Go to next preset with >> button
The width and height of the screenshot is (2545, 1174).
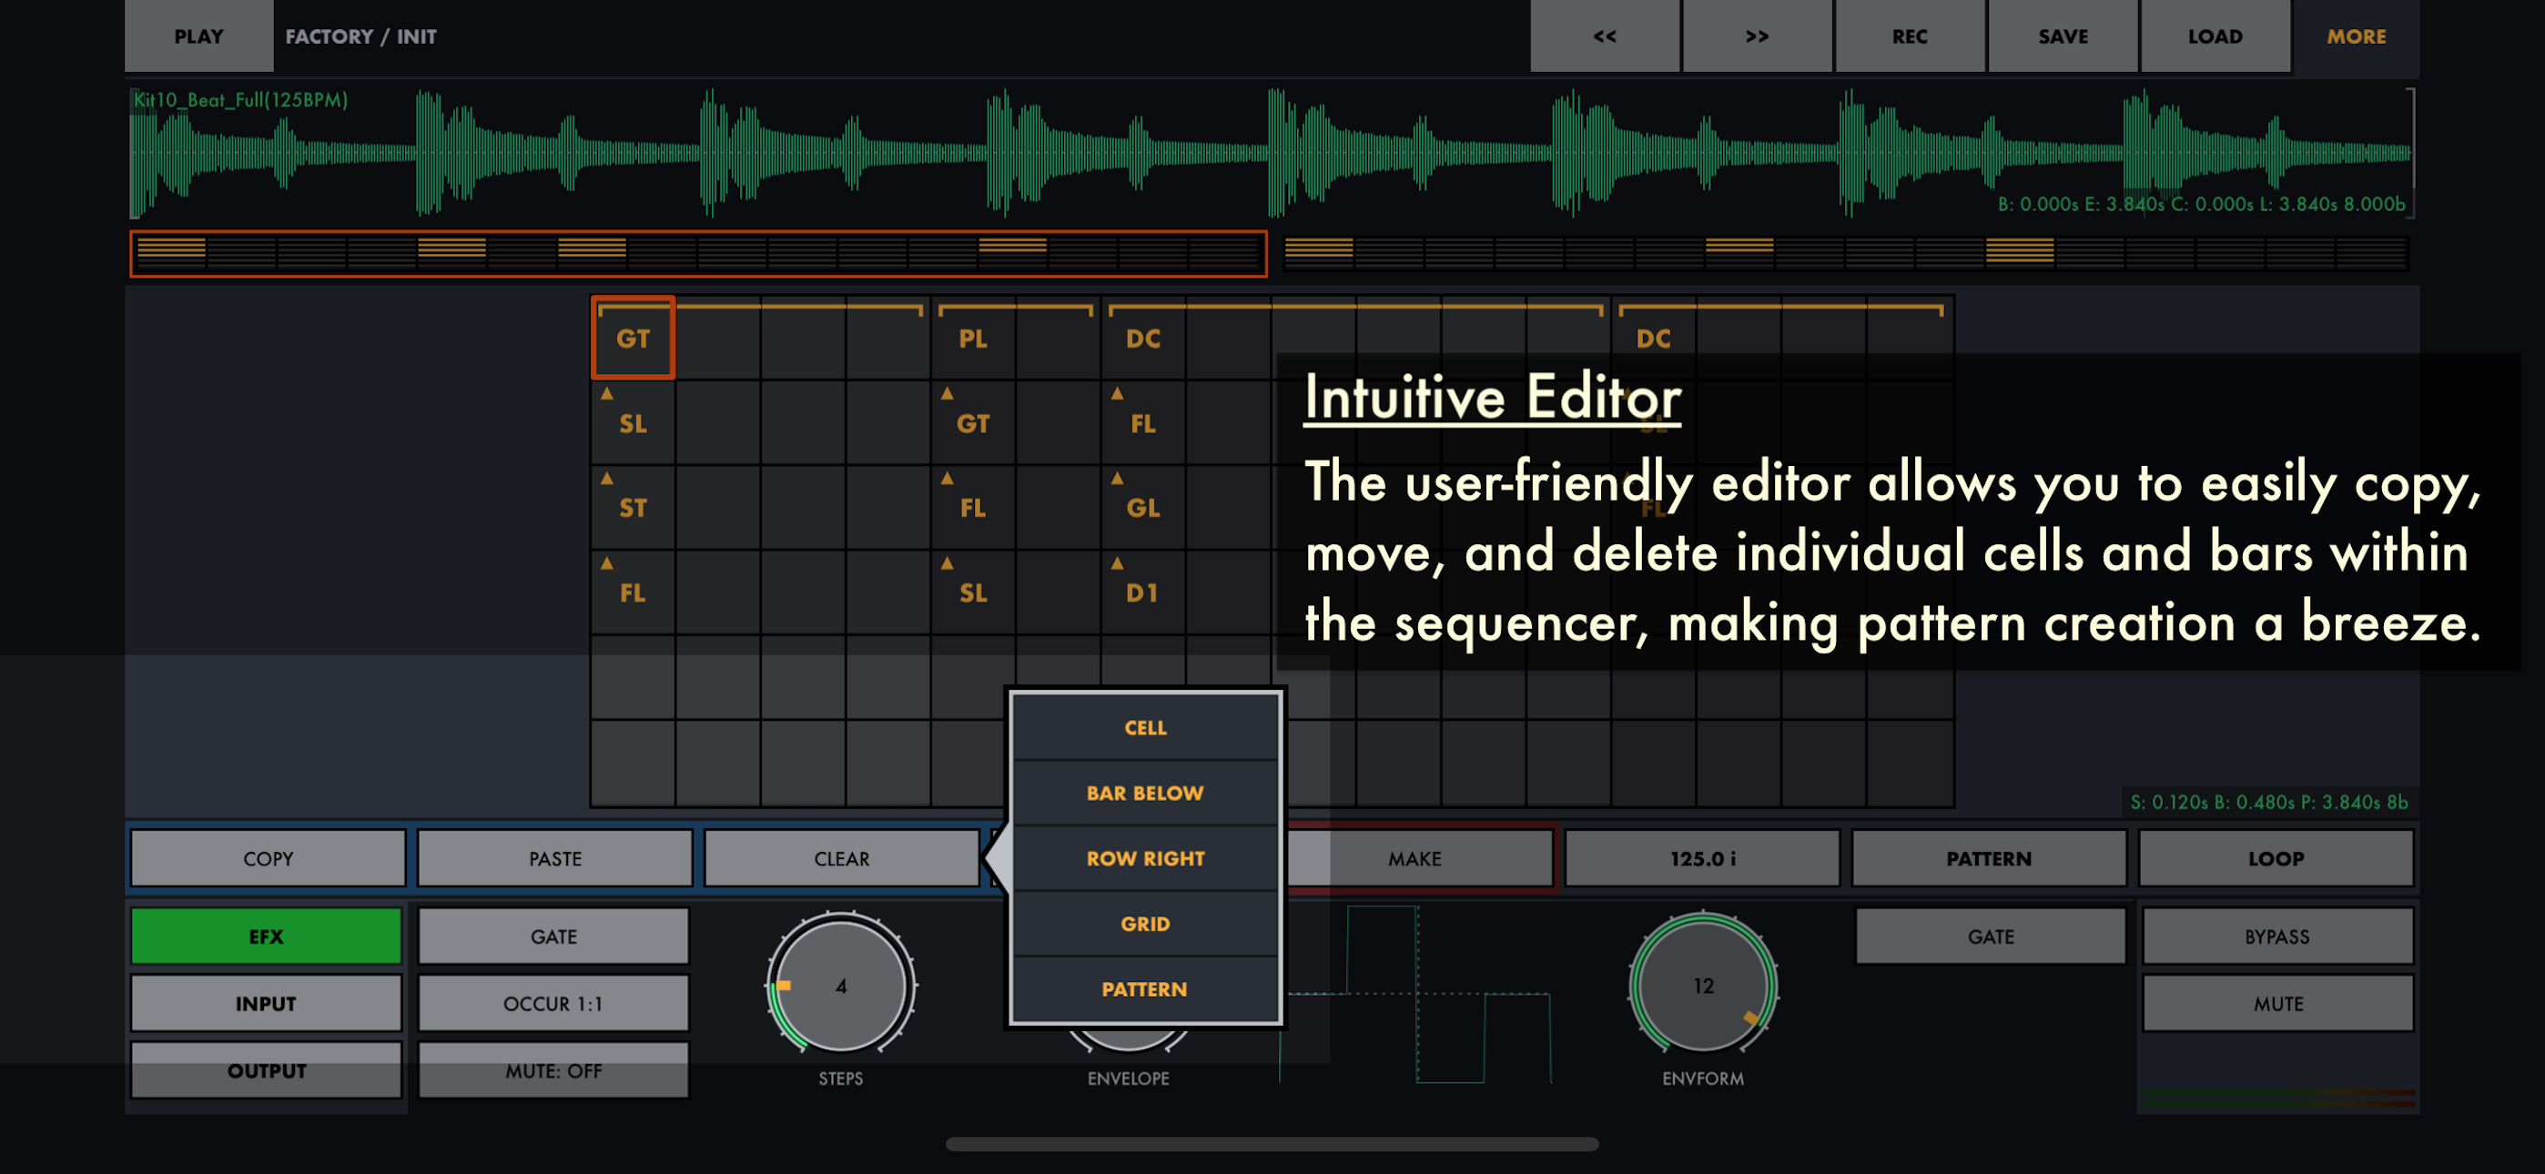1757,35
